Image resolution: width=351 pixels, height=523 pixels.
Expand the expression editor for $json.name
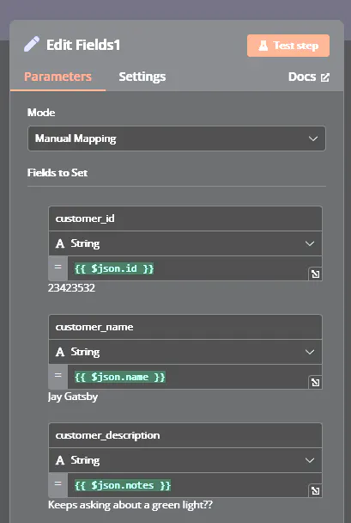(315, 383)
